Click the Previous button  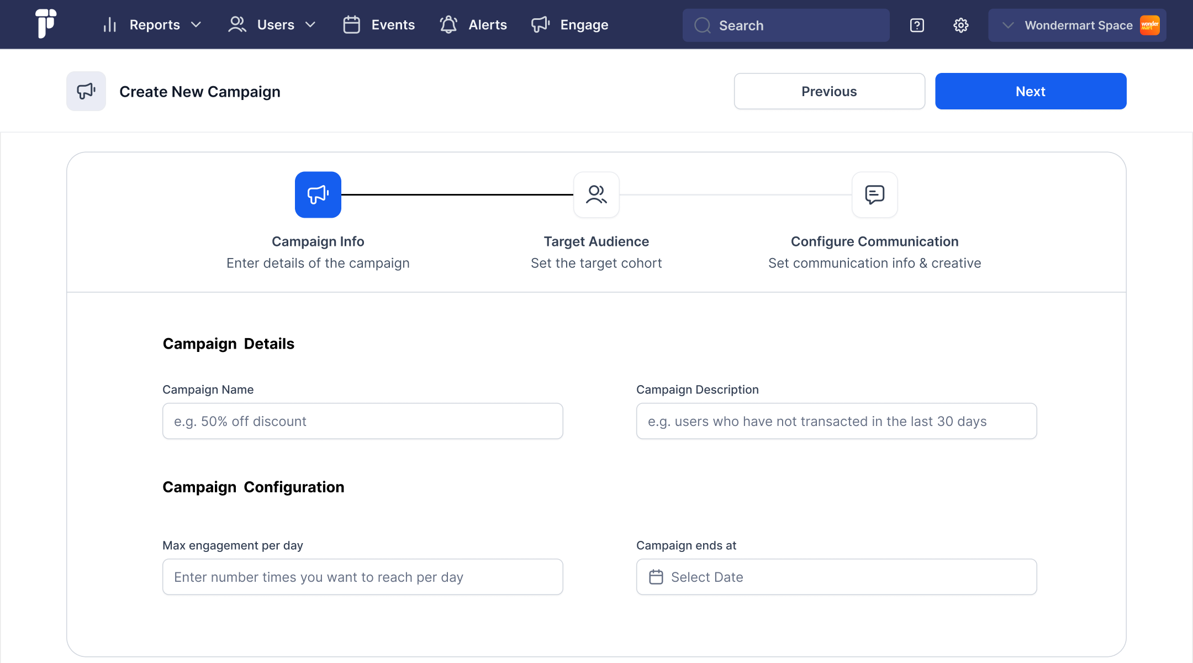(829, 91)
